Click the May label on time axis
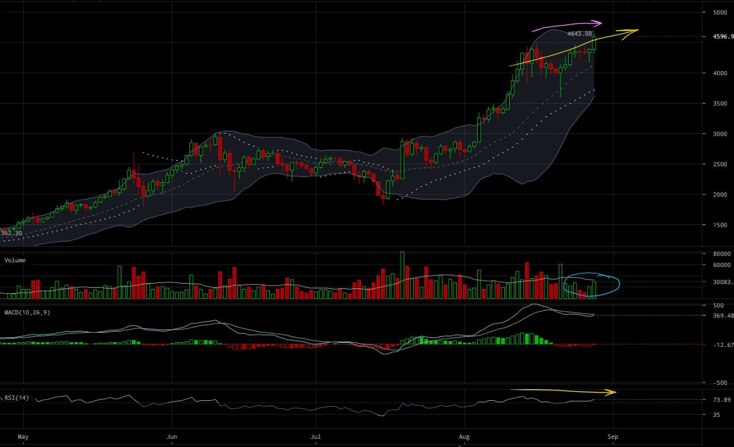The image size is (734, 447). coord(22,437)
